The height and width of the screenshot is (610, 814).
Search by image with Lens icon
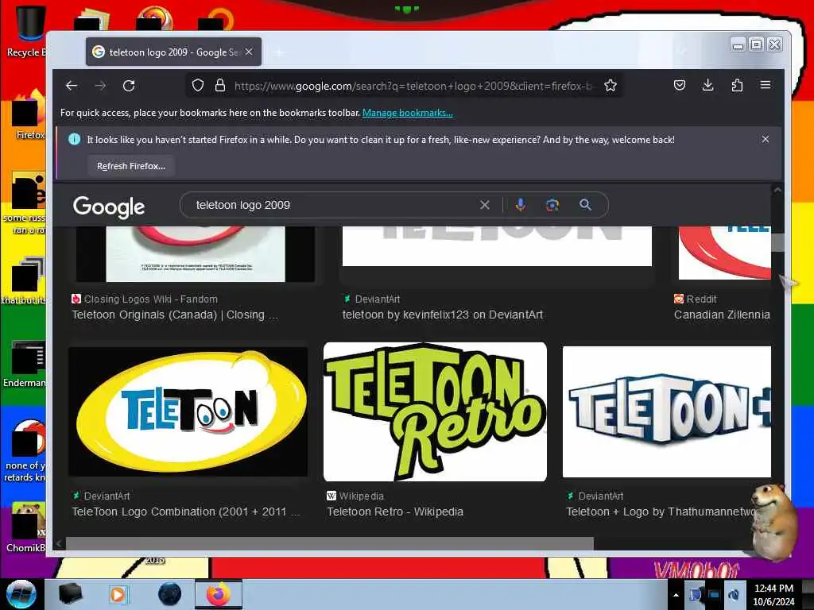click(552, 205)
